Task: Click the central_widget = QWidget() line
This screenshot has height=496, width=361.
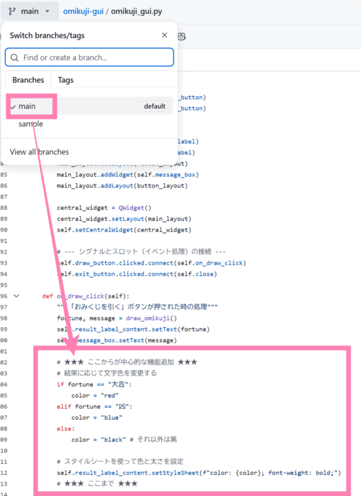Action: click(104, 208)
